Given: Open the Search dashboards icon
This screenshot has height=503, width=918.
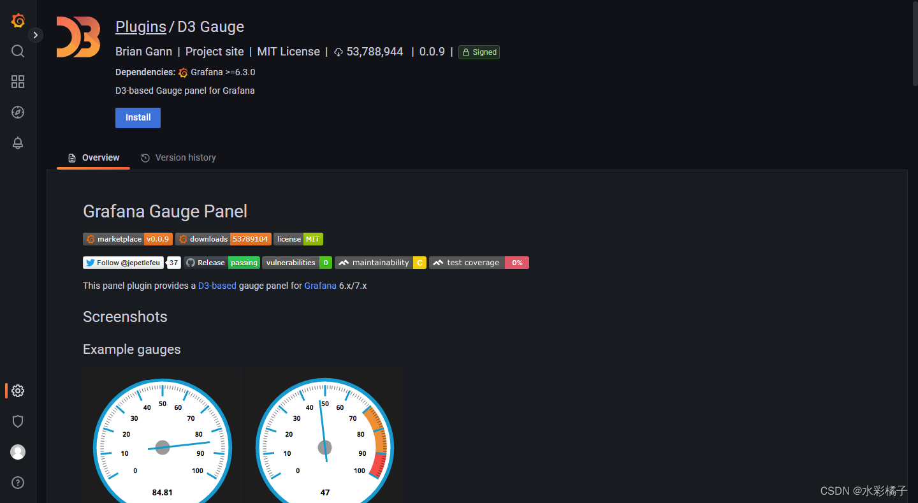Looking at the screenshot, I should coord(18,51).
